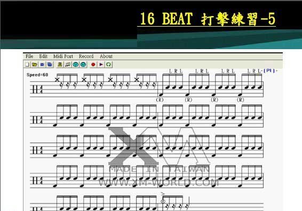
Task: Click the Save All double-disk icon
Action: (x=50, y=65)
